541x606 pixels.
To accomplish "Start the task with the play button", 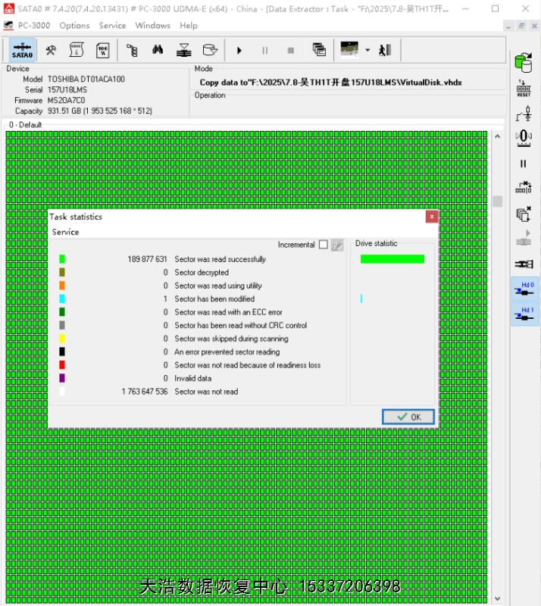I will click(239, 51).
